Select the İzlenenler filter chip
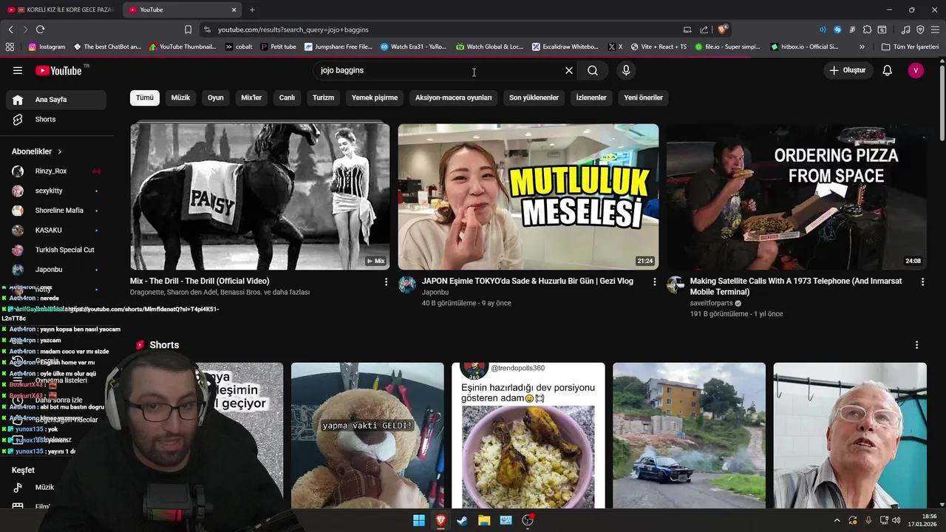The image size is (946, 532). click(591, 98)
